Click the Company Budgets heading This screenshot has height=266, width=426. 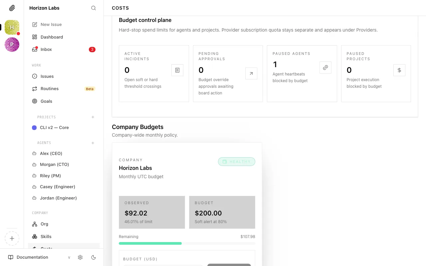pos(137,127)
